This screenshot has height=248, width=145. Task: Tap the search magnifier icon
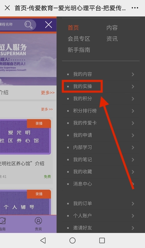[28, 25]
